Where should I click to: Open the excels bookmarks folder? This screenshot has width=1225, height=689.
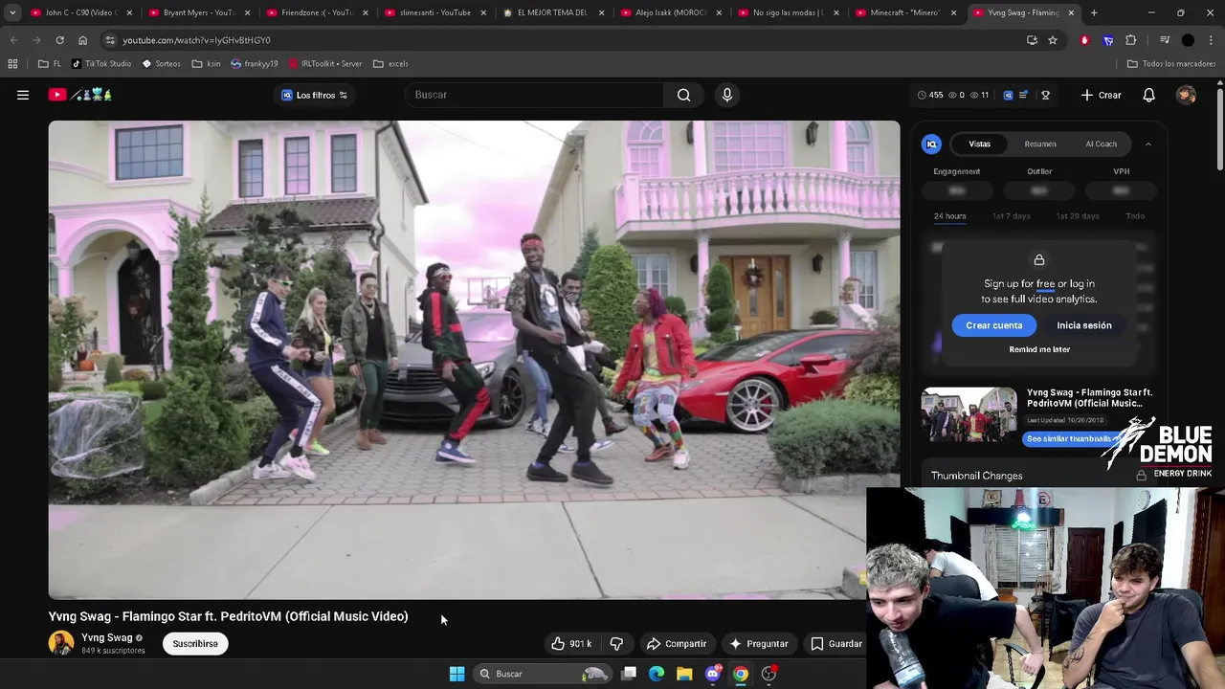pos(390,64)
